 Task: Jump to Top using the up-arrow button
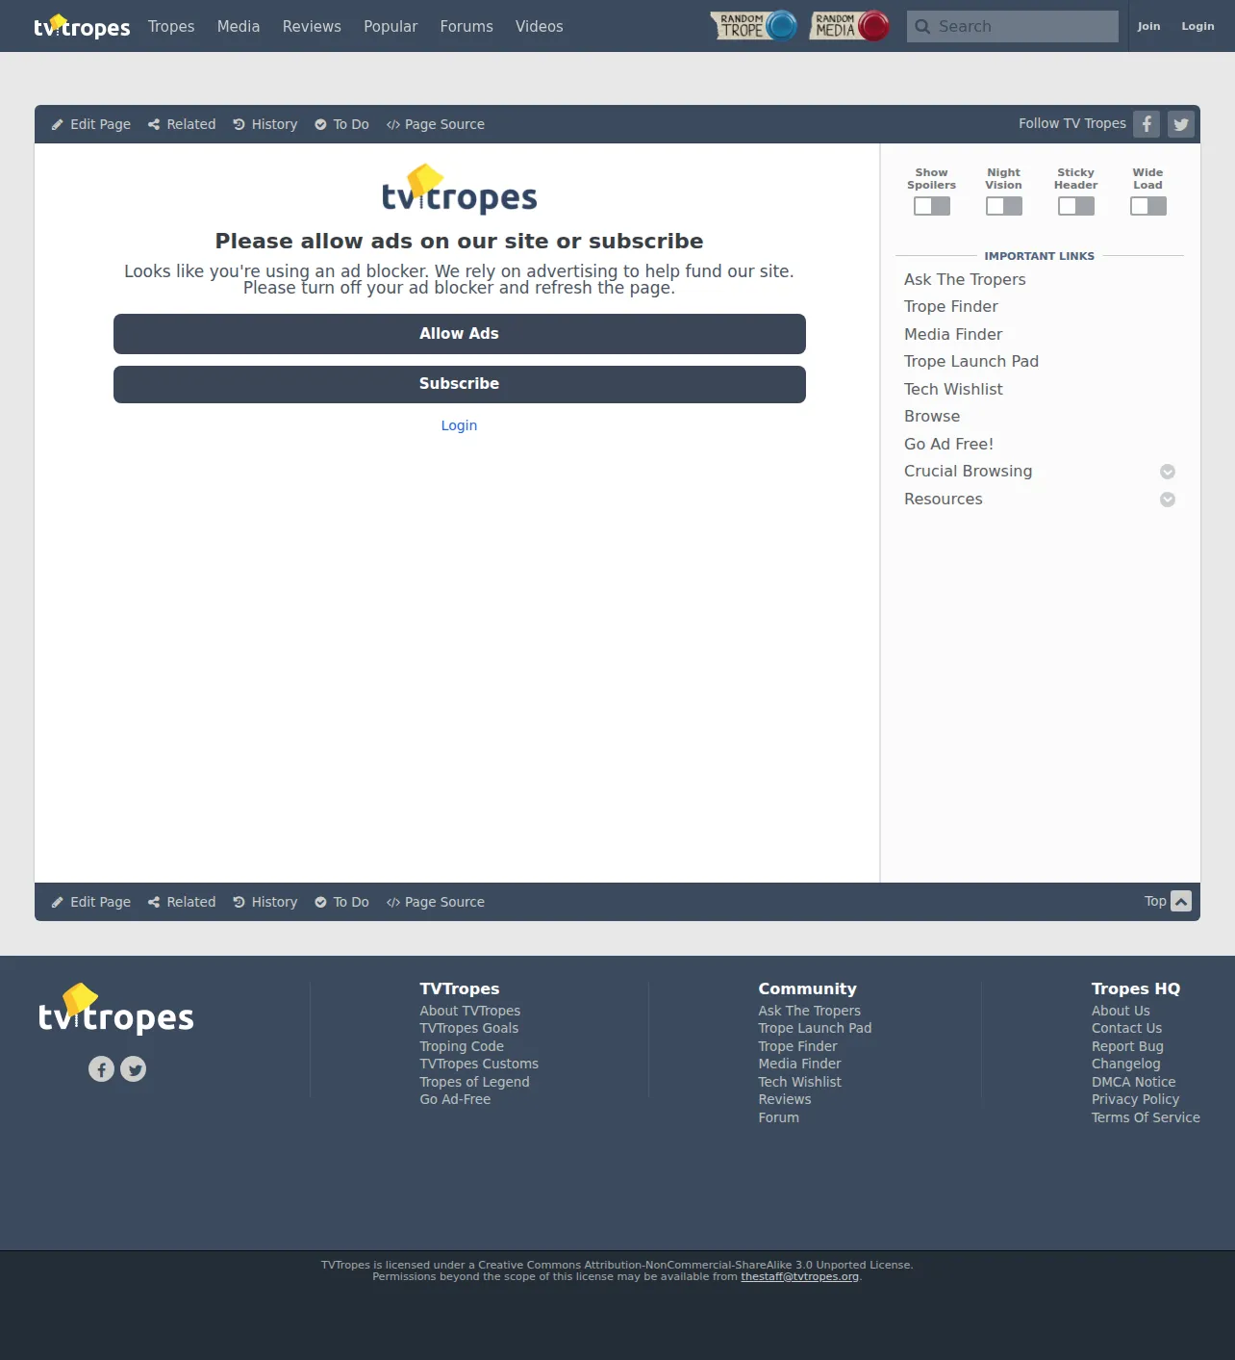tap(1181, 901)
